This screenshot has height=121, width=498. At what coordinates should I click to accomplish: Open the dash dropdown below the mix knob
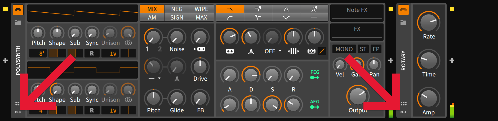coord(154,78)
